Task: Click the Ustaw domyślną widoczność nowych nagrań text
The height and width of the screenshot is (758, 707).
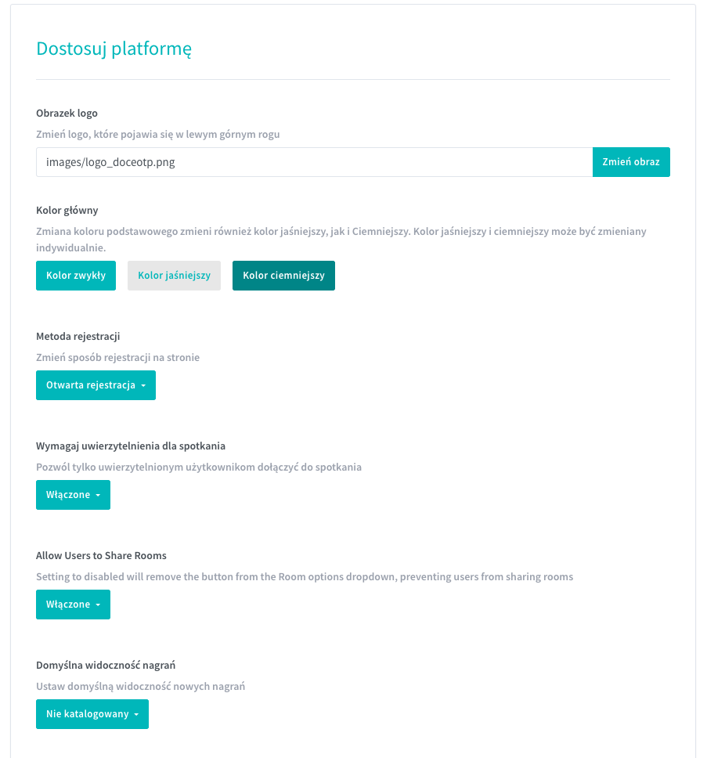Action: point(141,686)
